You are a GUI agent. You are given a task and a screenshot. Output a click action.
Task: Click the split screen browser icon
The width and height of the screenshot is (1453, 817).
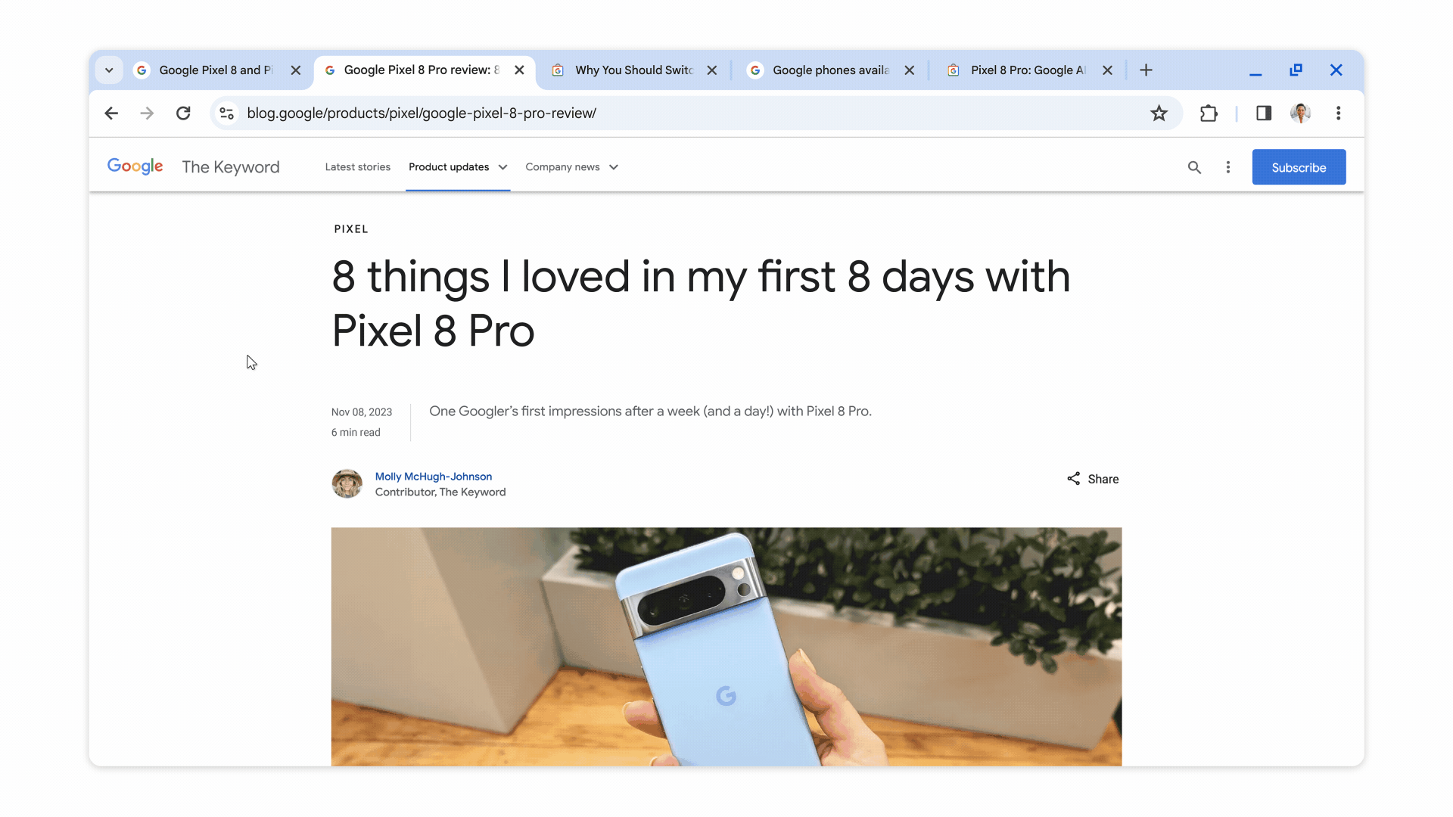click(x=1265, y=113)
